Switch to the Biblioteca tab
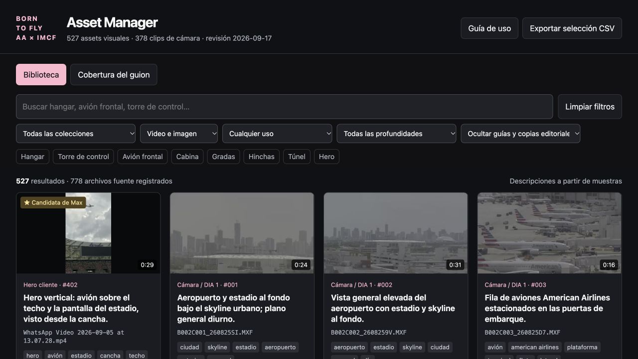The width and height of the screenshot is (638, 359). [x=41, y=75]
